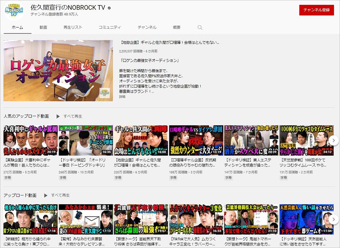
Task: Click title 【天竺鼠参戦】100回ボケてツッコむタイムレース
Action: point(303,163)
